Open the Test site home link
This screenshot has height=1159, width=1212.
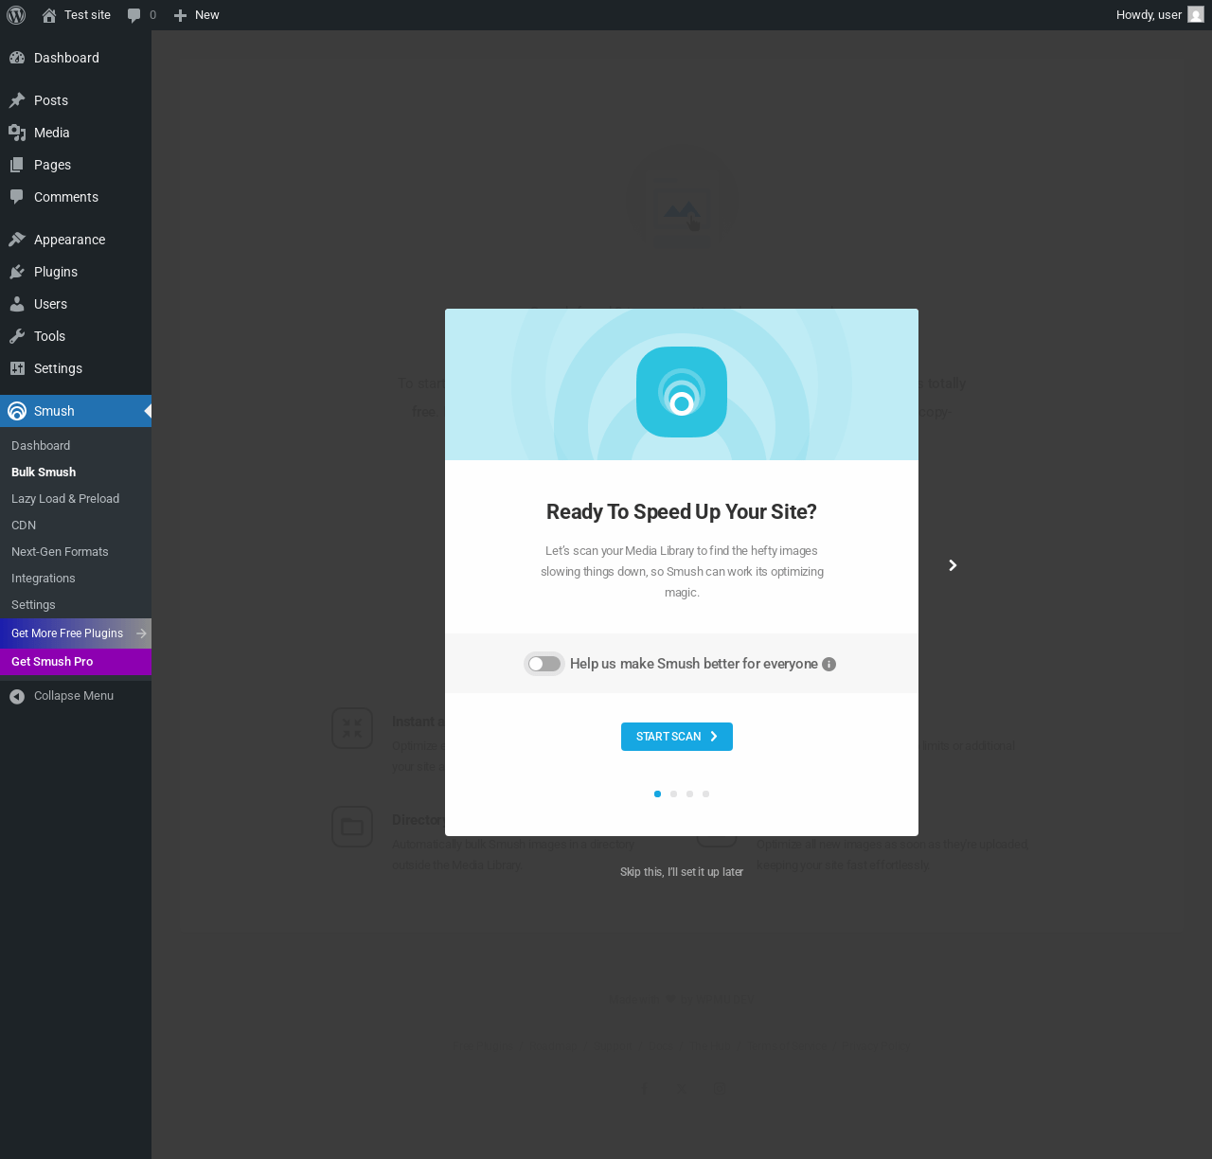(x=76, y=15)
